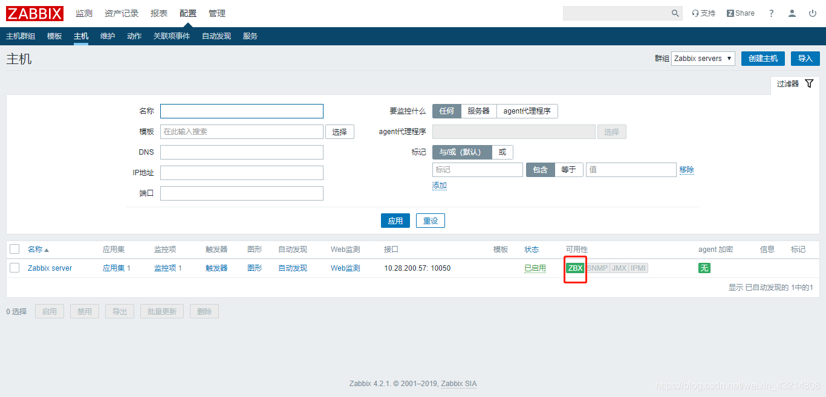Click the green ZBX availability badge
Screen dimensions: 826x397
(x=576, y=268)
